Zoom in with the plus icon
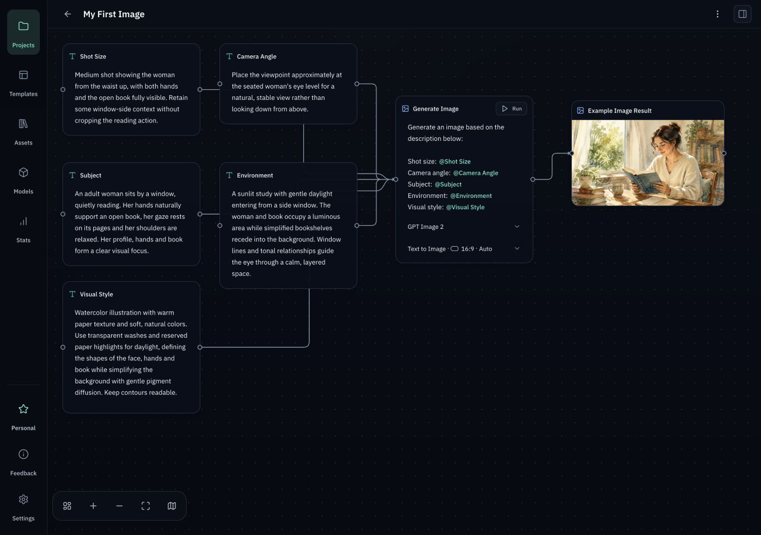Image resolution: width=761 pixels, height=535 pixels. (93, 506)
